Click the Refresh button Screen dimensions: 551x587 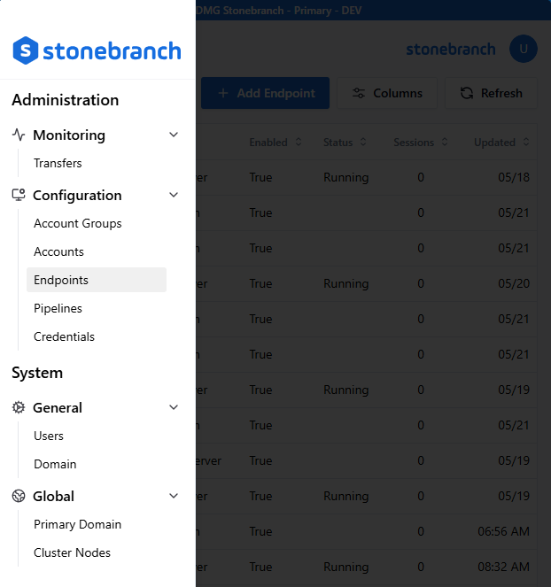492,93
